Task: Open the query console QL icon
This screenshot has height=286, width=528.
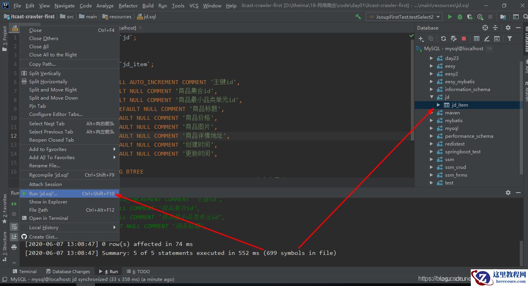Action: point(497,39)
